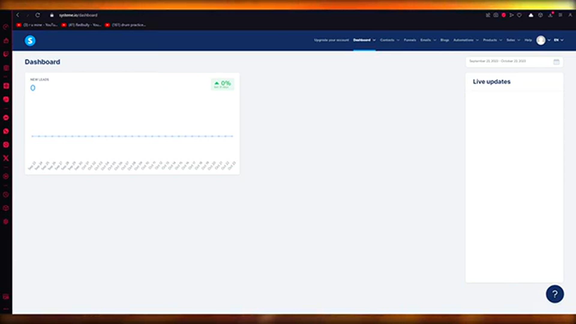This screenshot has height=324, width=576.
Task: Open the sidebar three-dots more menu
Action: (6, 309)
